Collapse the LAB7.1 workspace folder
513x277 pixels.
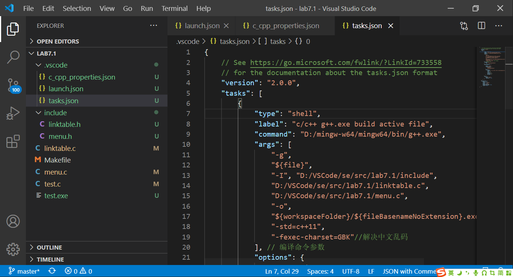tap(97, 53)
